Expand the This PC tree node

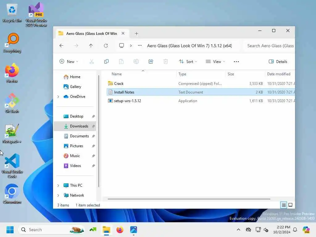click(x=58, y=185)
